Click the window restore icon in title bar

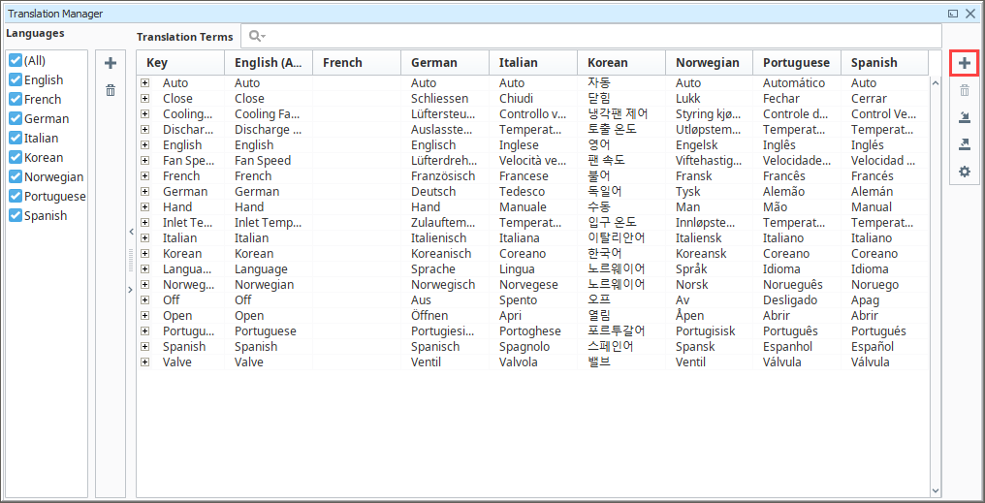pyautogui.click(x=954, y=14)
